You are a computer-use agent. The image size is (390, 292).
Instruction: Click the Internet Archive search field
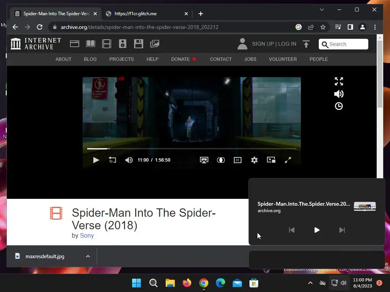click(x=344, y=44)
